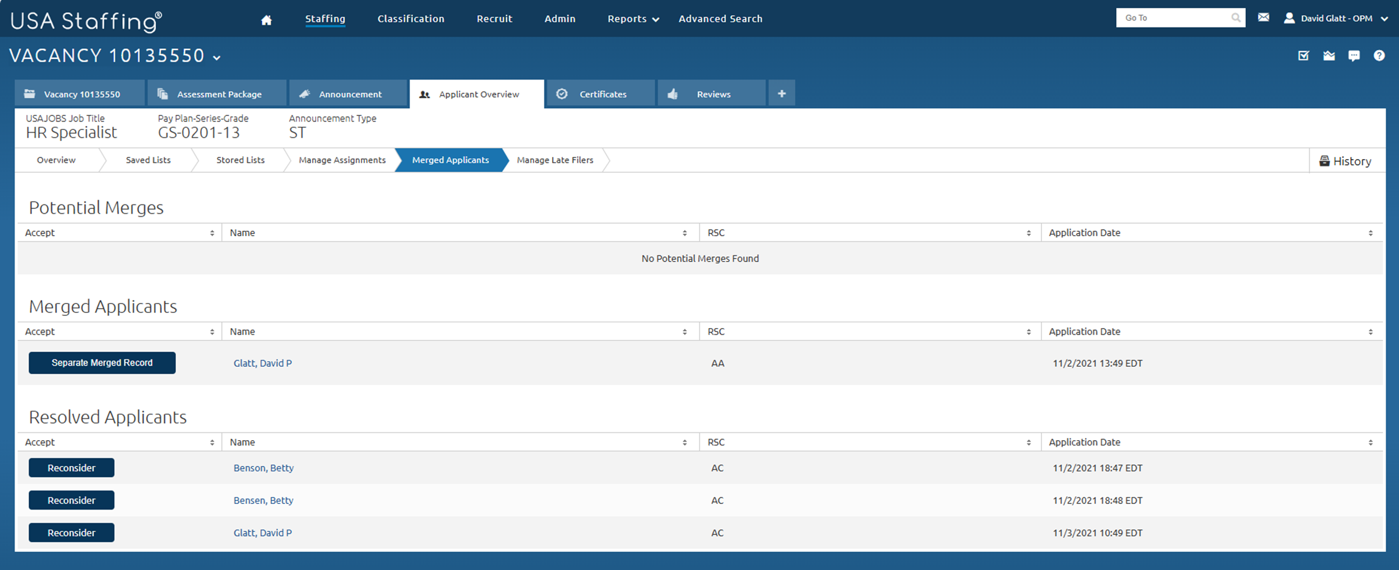Switch to the Announcement tab
The height and width of the screenshot is (570, 1399).
tap(348, 94)
